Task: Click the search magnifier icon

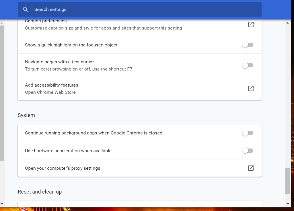Action: (x=26, y=9)
